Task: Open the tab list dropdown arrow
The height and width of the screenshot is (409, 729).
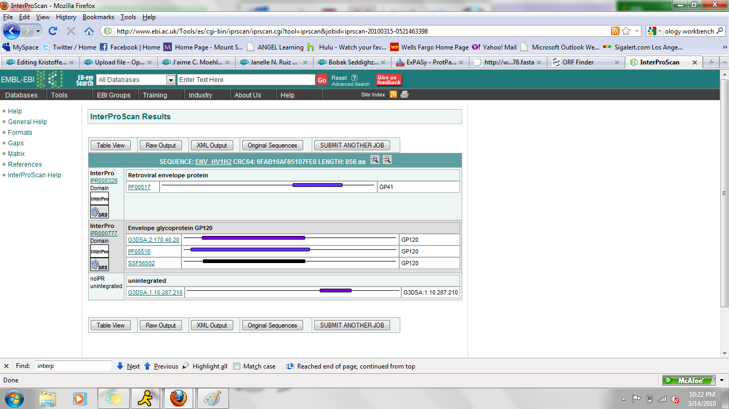Action: 724,62
